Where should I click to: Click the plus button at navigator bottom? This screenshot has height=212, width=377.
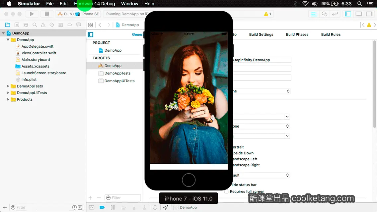5,207
